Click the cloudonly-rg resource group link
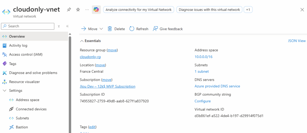The image size is (307, 133). click(90, 57)
